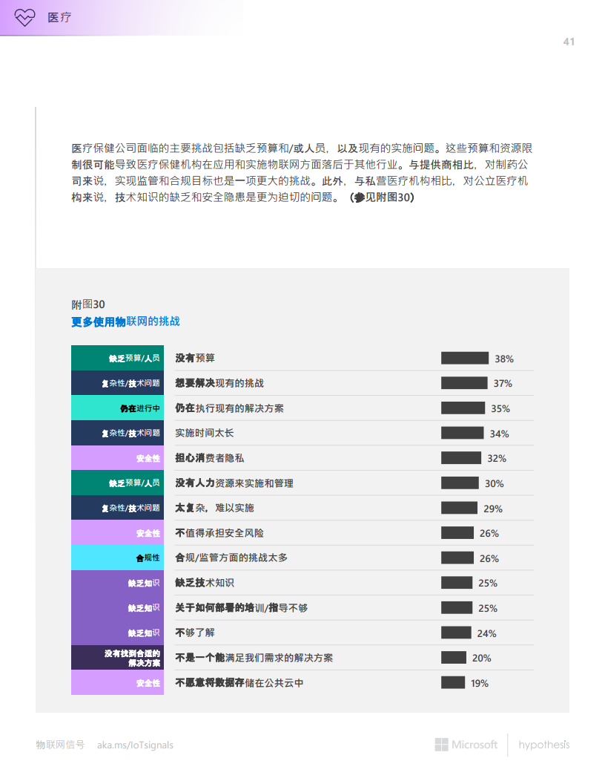
Task: Click the turquoise 仍在进行中 category tag
Action: (117, 408)
